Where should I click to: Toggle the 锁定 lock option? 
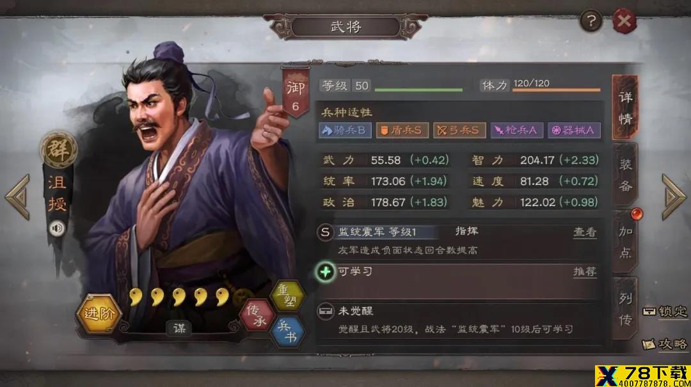pyautogui.click(x=665, y=312)
